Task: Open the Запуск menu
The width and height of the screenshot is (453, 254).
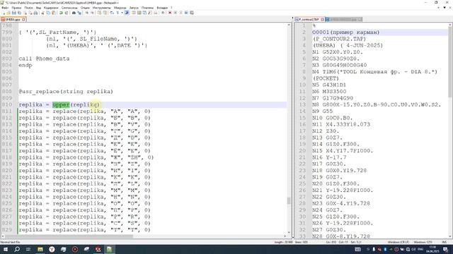Action: coord(134,8)
